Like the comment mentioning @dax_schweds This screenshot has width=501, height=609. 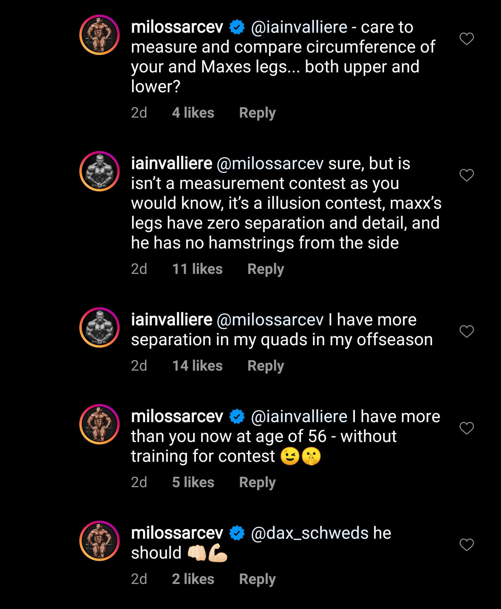tap(467, 545)
